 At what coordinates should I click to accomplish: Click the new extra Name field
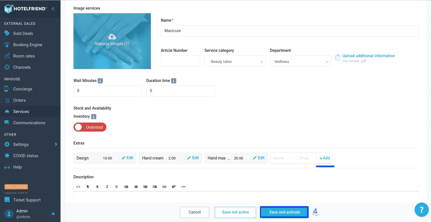284,158
